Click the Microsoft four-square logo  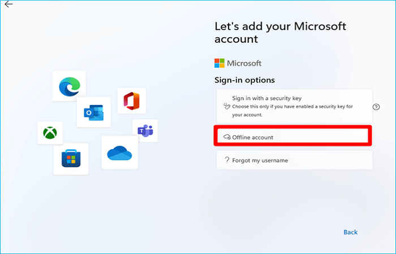click(x=220, y=63)
